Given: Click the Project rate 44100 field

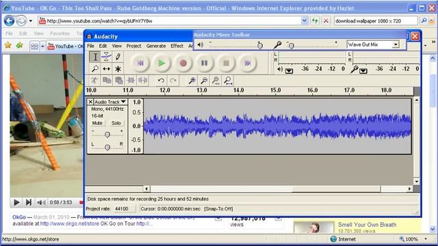Looking at the screenshot, I should (x=125, y=208).
